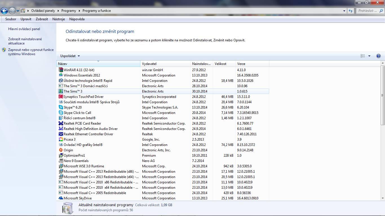This screenshot has width=385, height=216.
Task: Click the Origin program icon
Action: [61, 150]
